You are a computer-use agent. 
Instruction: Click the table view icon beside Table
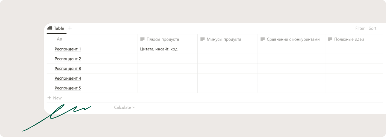click(x=50, y=28)
